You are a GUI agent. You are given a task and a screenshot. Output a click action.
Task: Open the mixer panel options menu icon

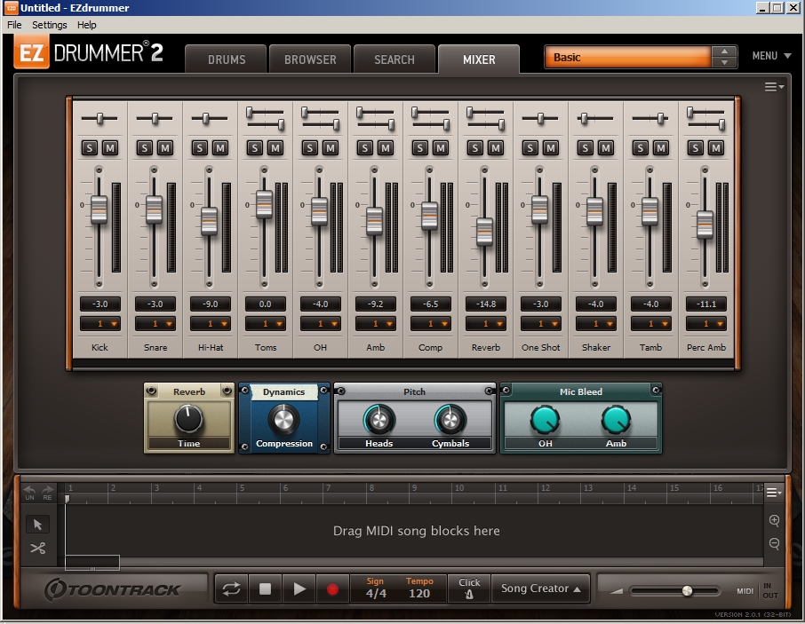774,87
